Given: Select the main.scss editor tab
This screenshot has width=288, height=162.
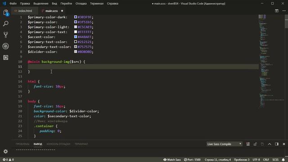Looking at the screenshot, I should coord(52,11).
